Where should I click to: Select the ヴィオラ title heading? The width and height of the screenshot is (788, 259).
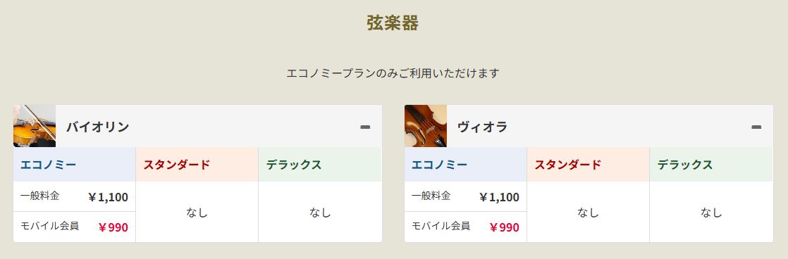pos(482,127)
